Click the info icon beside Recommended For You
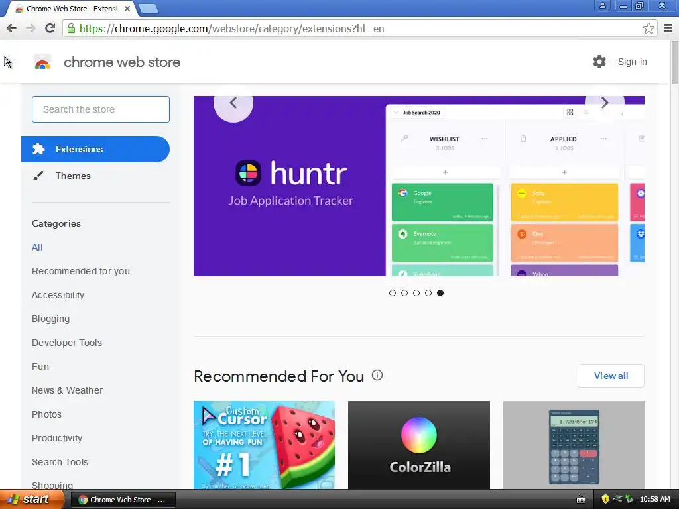Screen dimensions: 679x509 (377, 375)
